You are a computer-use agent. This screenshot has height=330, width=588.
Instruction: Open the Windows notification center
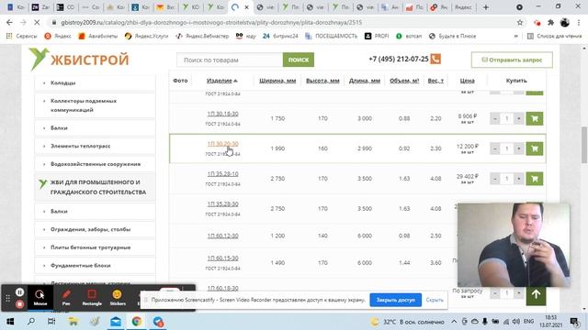tap(574, 322)
